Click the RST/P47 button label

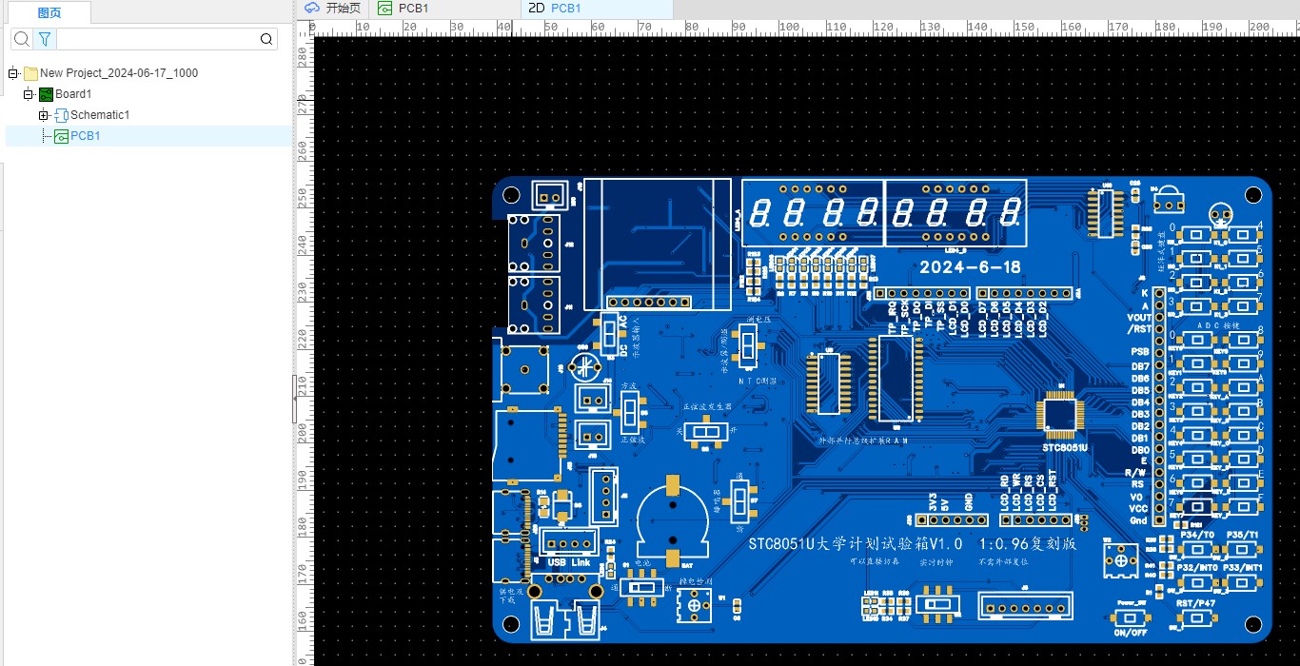click(x=1195, y=603)
